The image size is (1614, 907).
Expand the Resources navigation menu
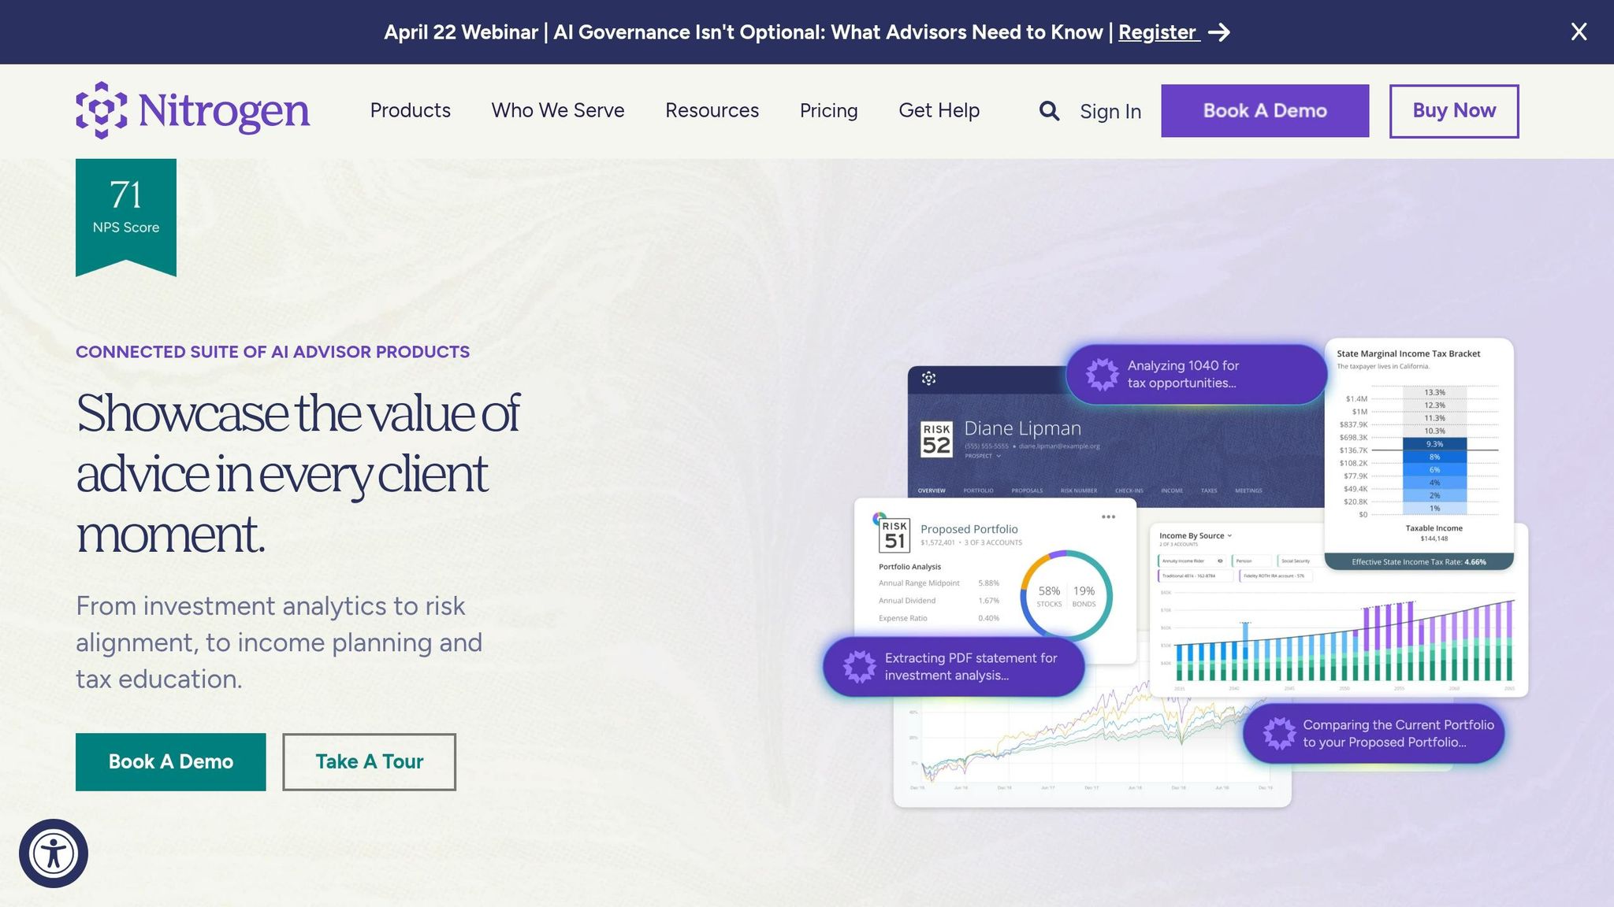tap(712, 111)
